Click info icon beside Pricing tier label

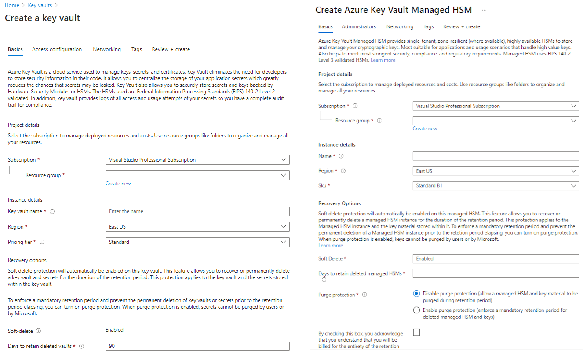point(42,242)
